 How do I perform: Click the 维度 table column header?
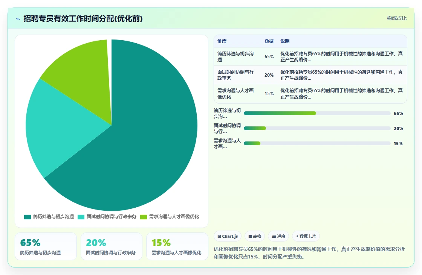tap(222, 41)
